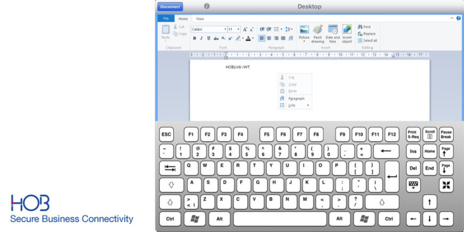
Task: Switch to the Home ribbon tab
Action: pyautogui.click(x=183, y=19)
